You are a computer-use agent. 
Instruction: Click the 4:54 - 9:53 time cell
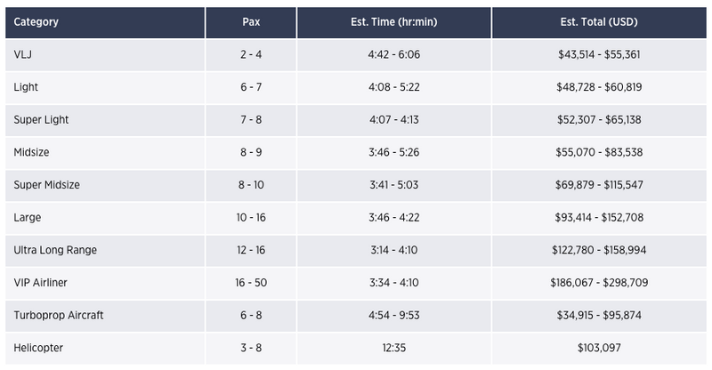tap(394, 315)
